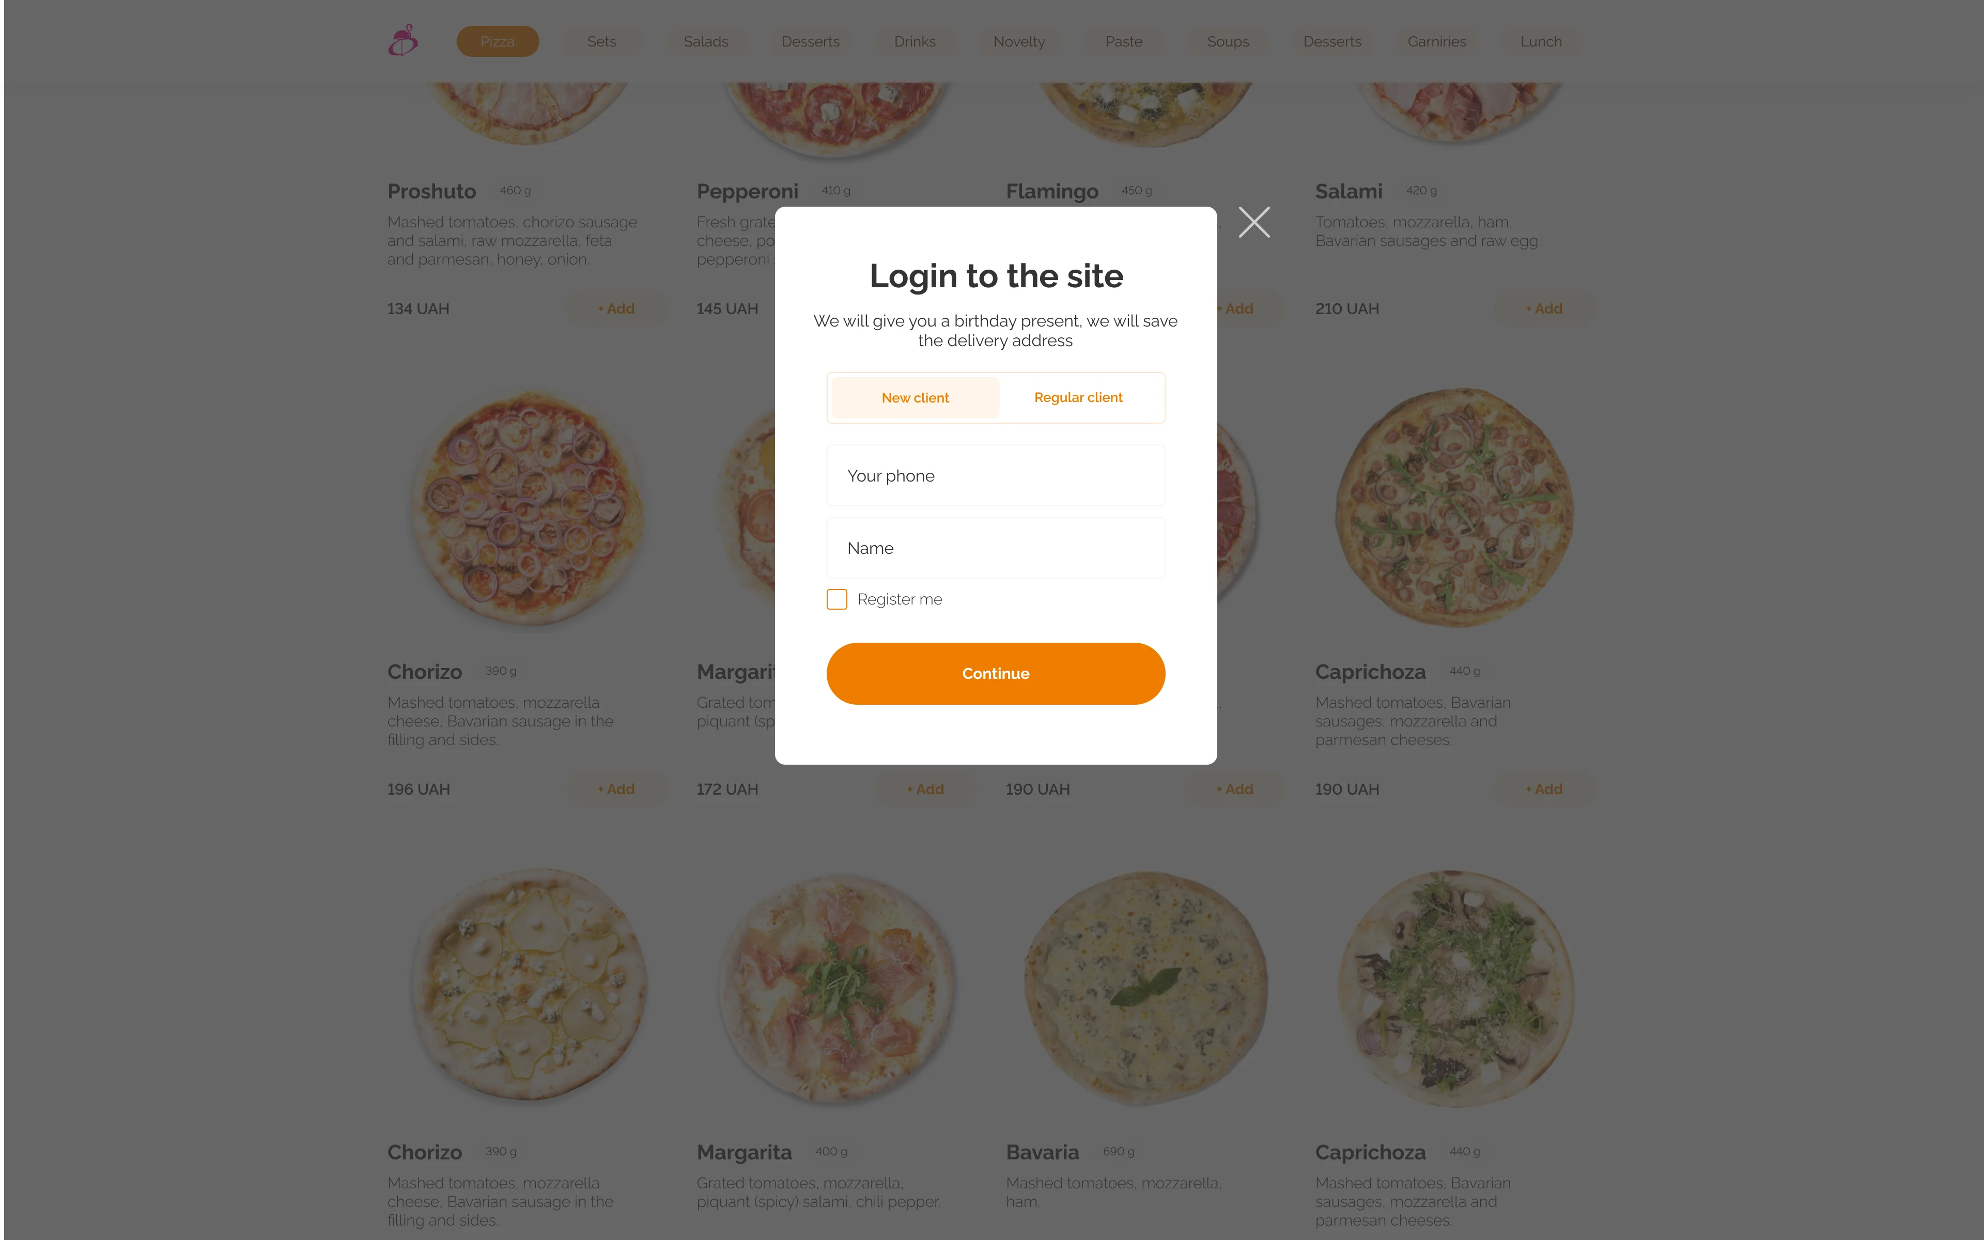This screenshot has height=1240, width=1984.
Task: Go to the Salads category
Action: (706, 41)
